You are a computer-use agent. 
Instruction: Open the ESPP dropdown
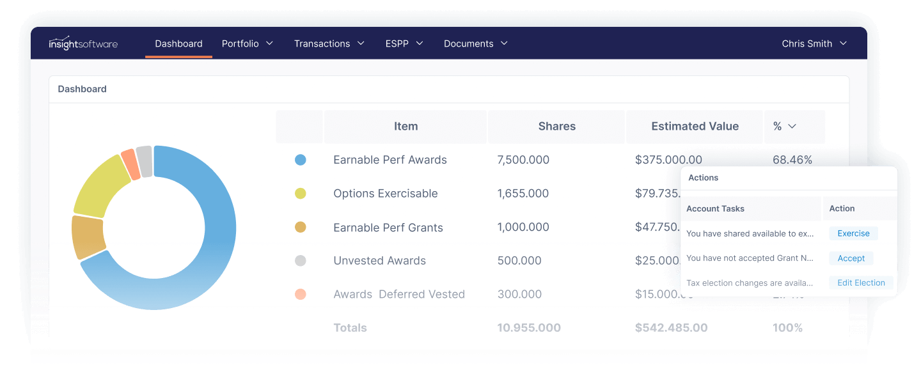point(404,43)
